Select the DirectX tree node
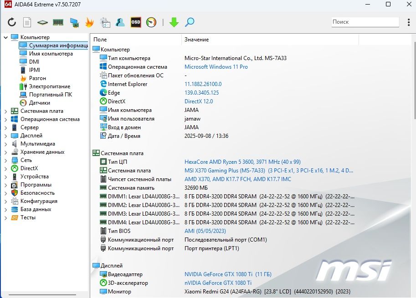Screen dimensions: 416x298 click(29, 168)
